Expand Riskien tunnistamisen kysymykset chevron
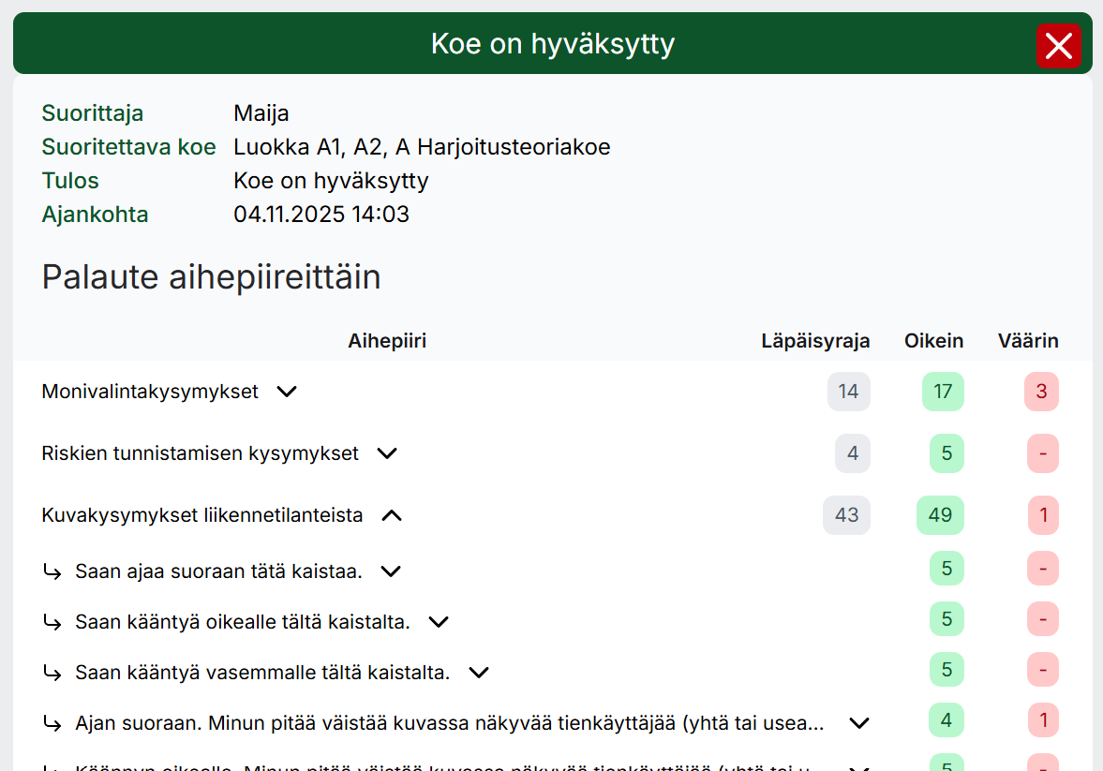The height and width of the screenshot is (771, 1103). coord(387,453)
